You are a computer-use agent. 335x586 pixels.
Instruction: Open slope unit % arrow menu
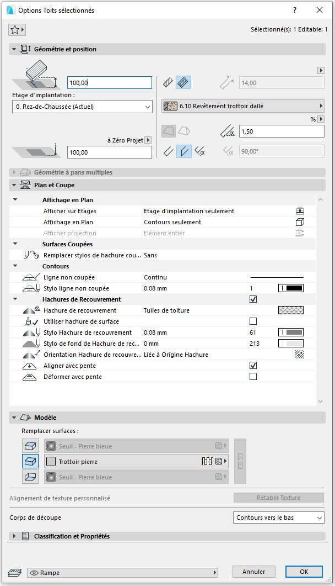(321, 119)
